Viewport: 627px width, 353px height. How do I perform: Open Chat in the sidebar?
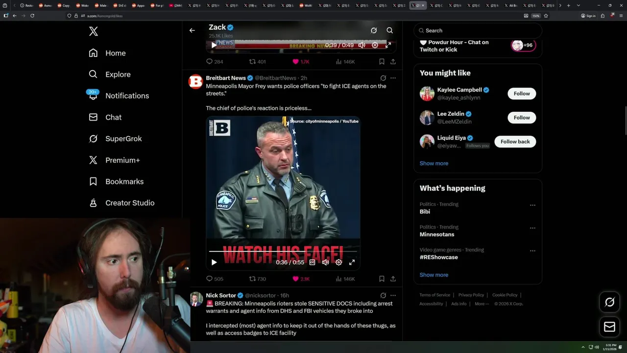point(105,117)
